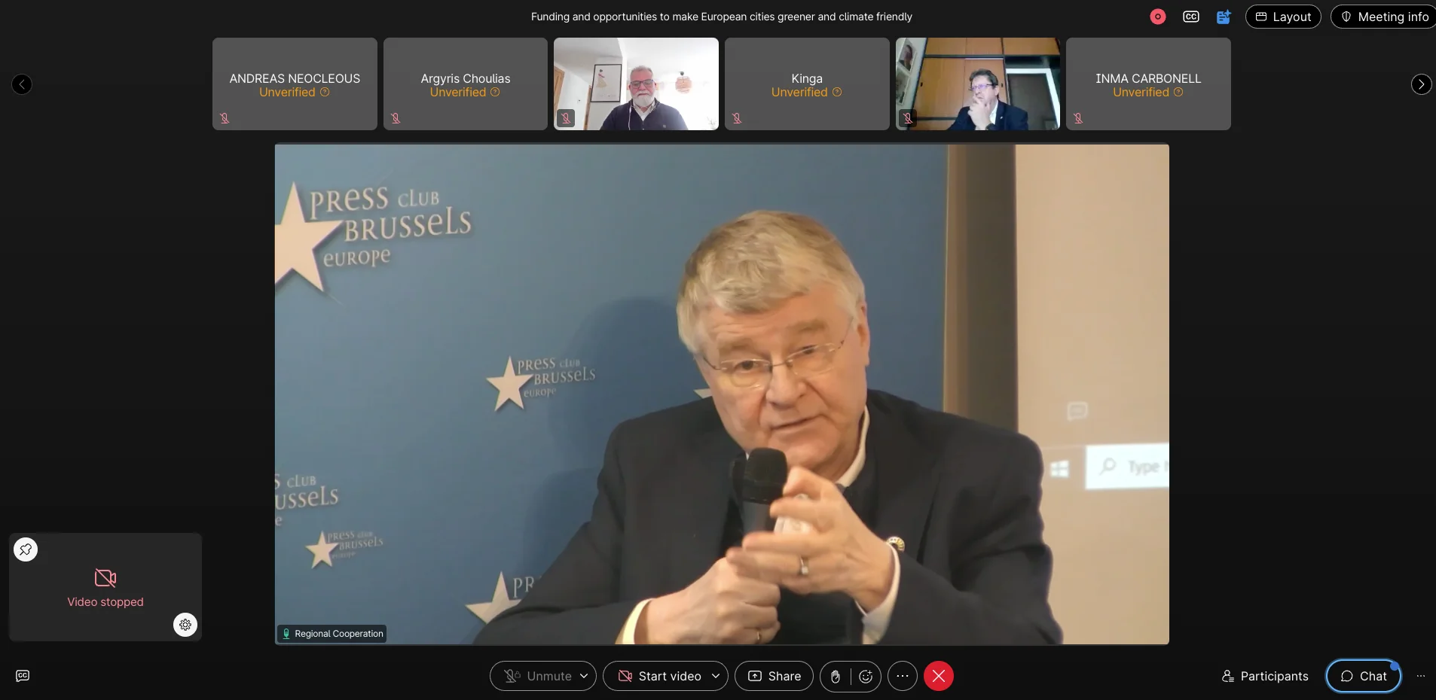This screenshot has height=700, width=1436.
Task: Select ANDREAS NEOCLEOUS participant tile
Action: coord(295,84)
